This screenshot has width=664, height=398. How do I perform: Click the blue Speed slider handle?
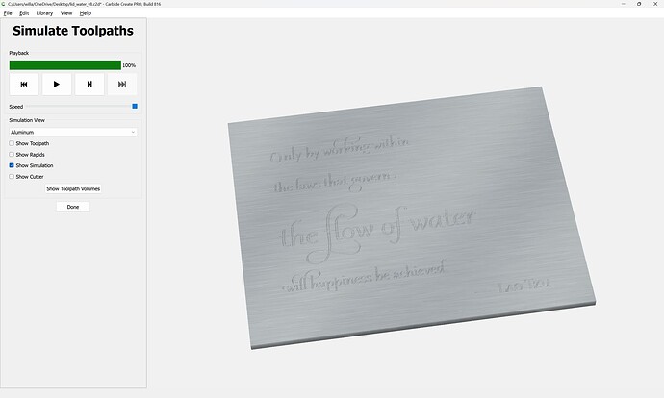pos(135,106)
